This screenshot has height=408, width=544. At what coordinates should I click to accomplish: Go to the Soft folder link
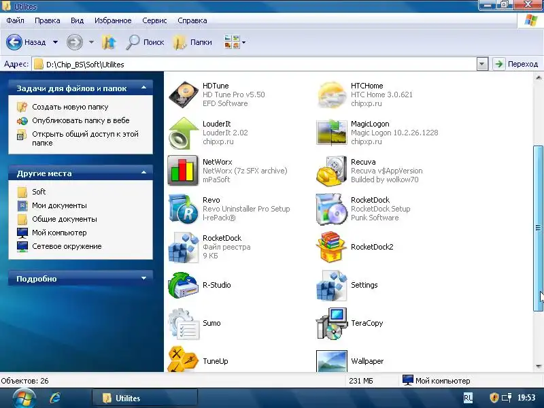coord(39,192)
